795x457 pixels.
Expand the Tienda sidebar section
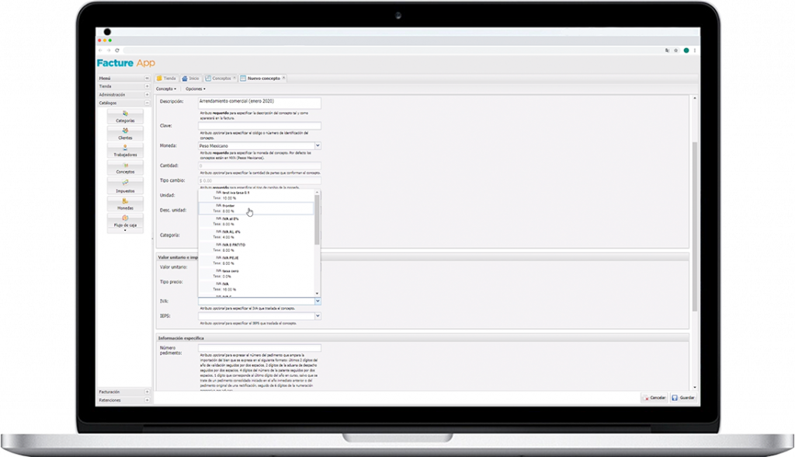click(147, 86)
